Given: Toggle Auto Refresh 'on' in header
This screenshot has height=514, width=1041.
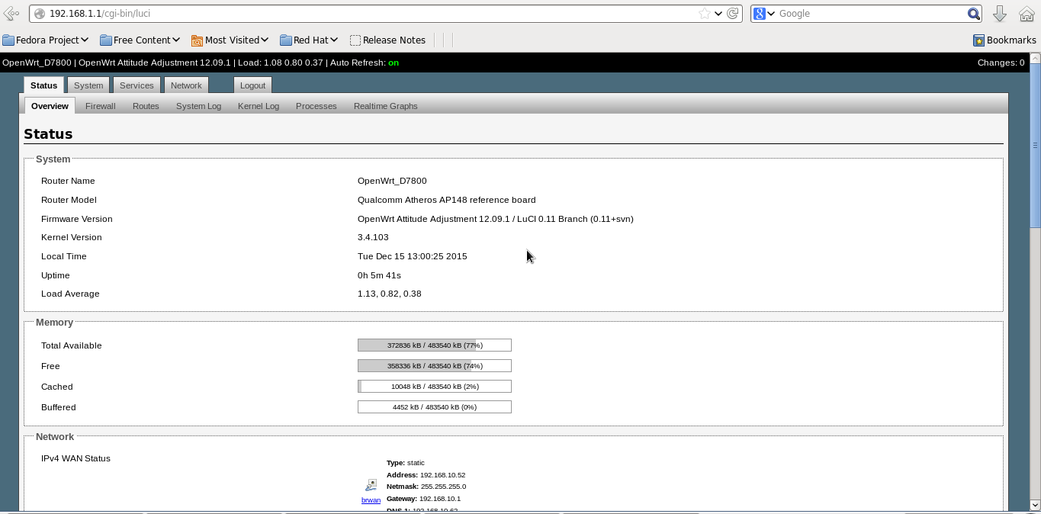Looking at the screenshot, I should pos(394,63).
